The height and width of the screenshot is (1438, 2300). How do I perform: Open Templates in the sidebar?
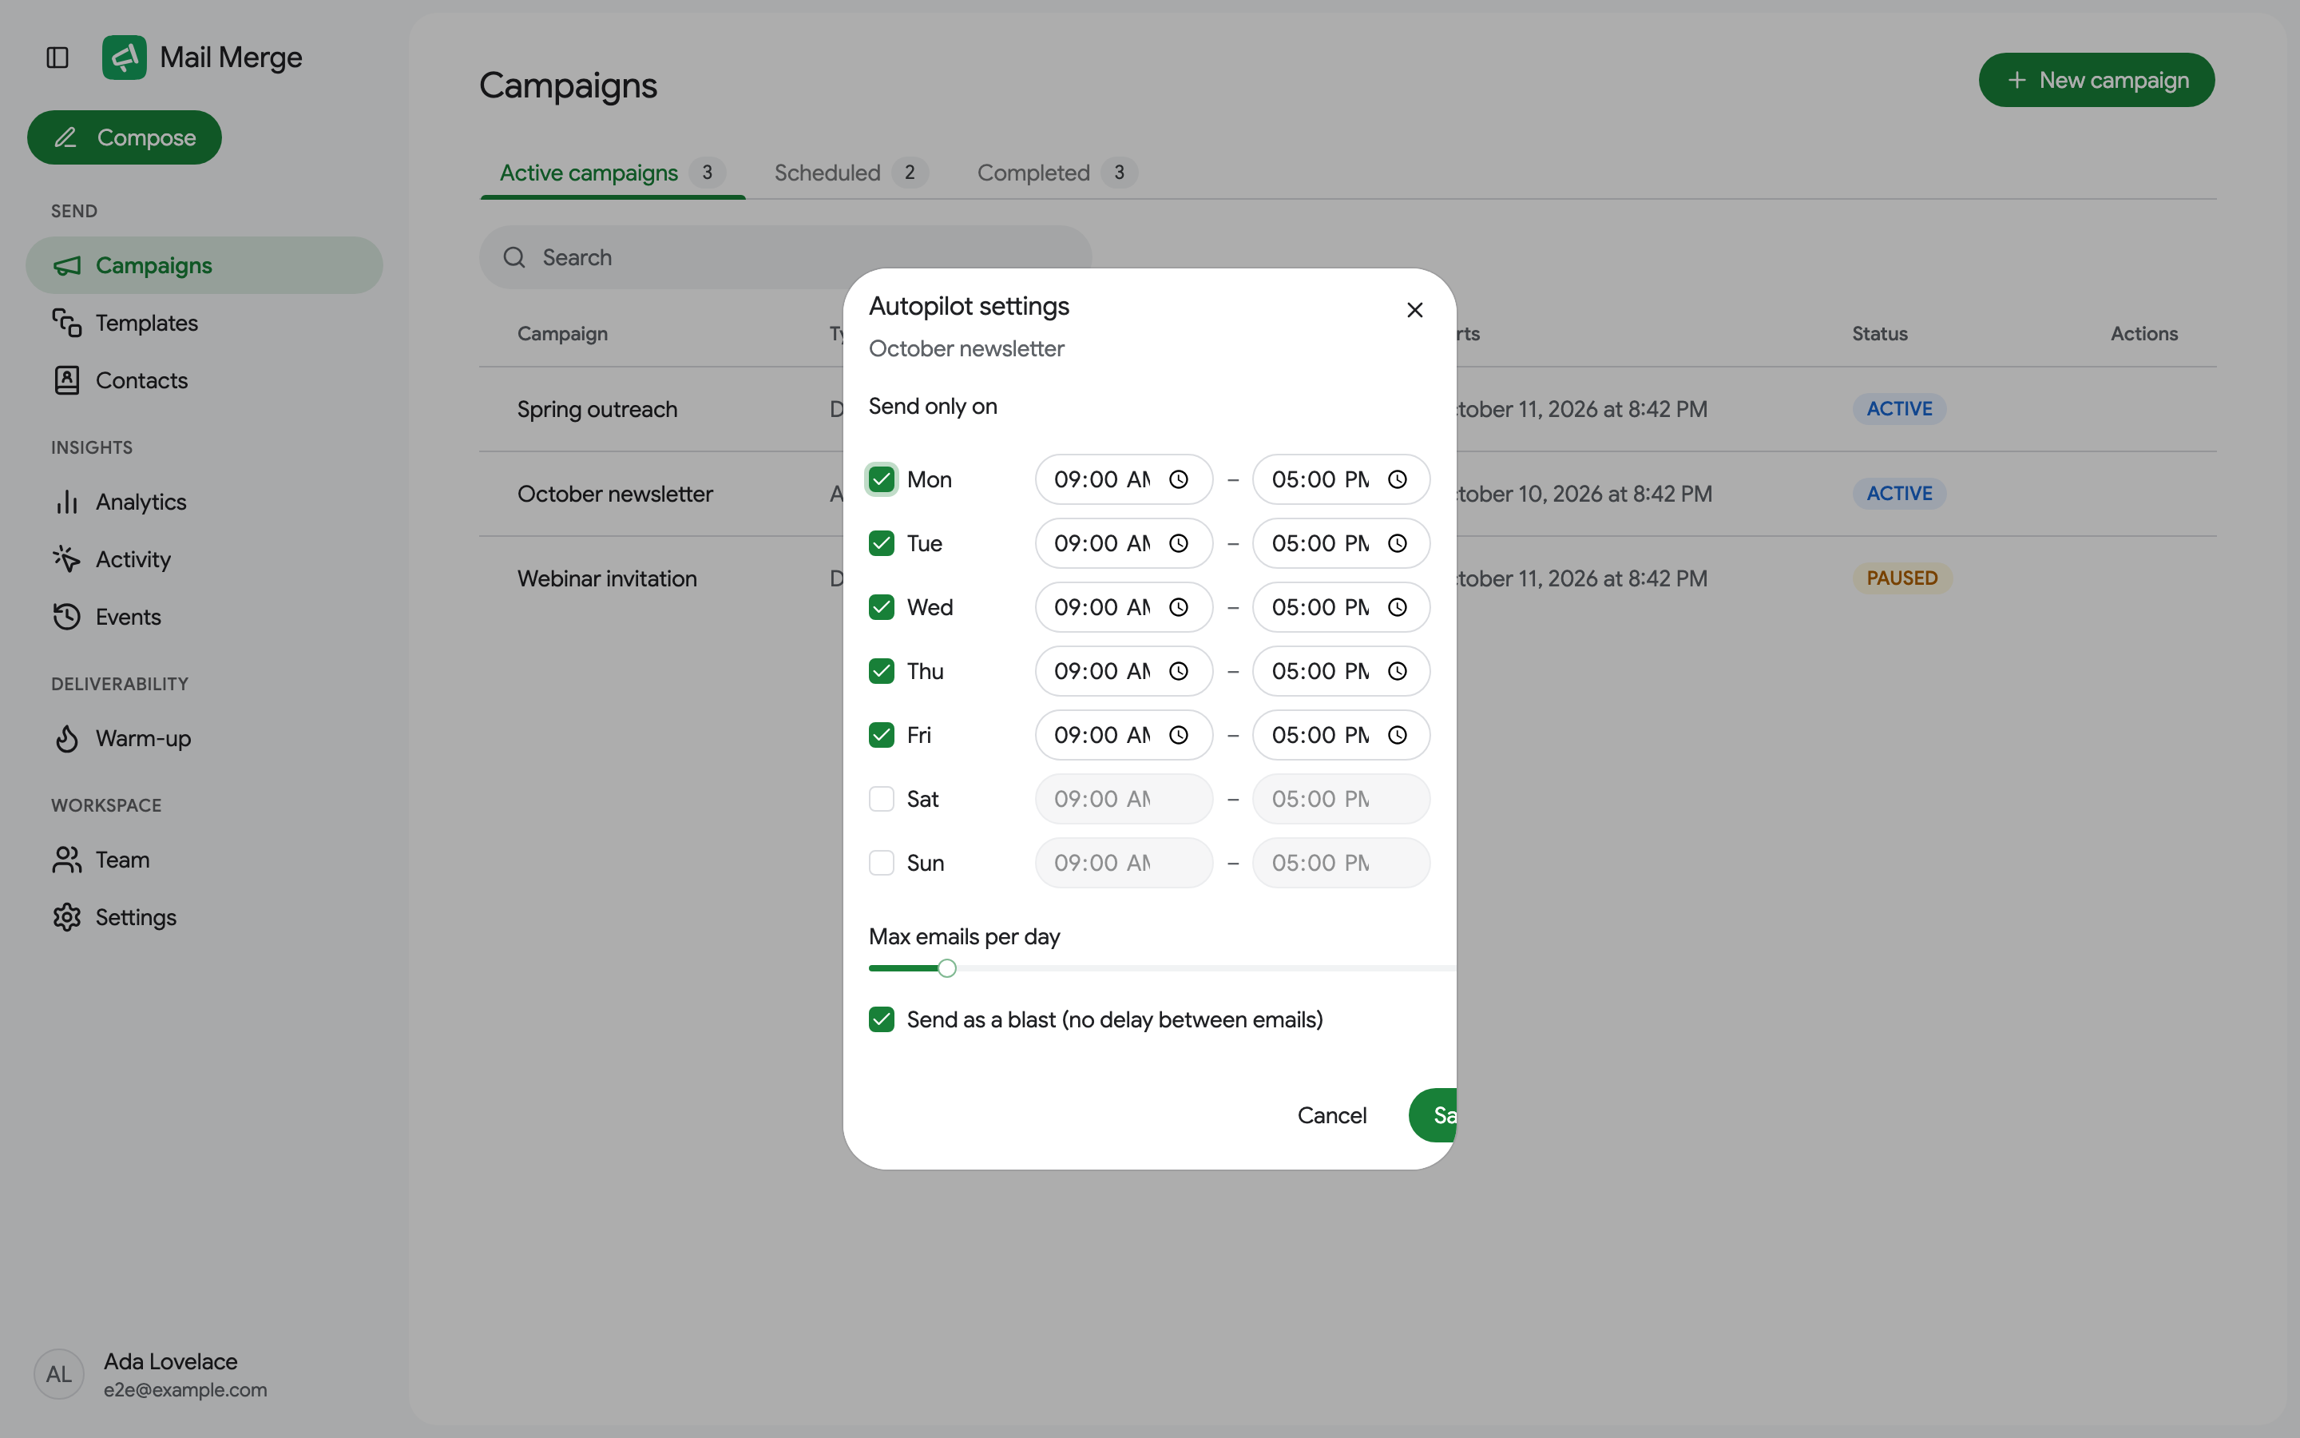coord(204,323)
